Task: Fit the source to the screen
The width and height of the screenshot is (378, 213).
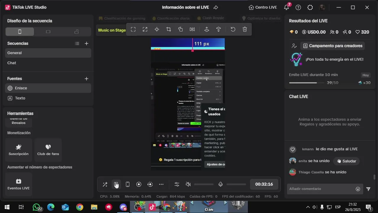Action: pos(133,29)
